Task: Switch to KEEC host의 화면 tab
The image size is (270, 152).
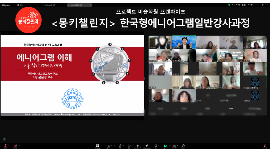Action: [49, 5]
